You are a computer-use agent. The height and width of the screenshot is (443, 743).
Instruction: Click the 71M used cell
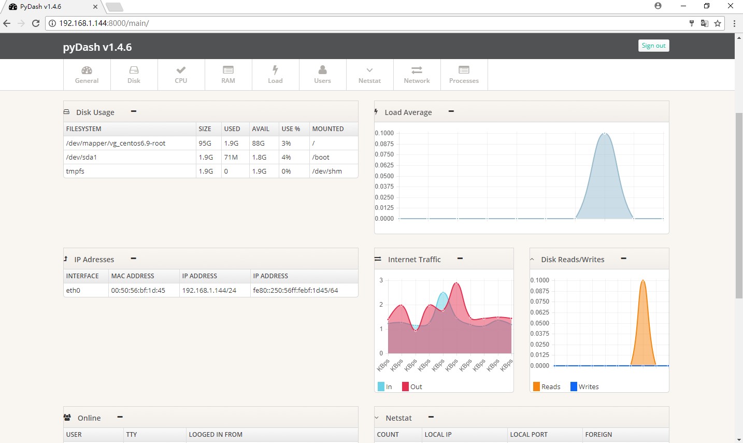[x=235, y=157]
